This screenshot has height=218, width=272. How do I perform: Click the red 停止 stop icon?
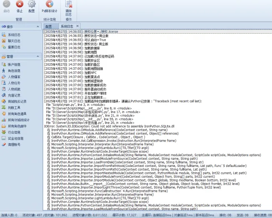[x=20, y=4]
